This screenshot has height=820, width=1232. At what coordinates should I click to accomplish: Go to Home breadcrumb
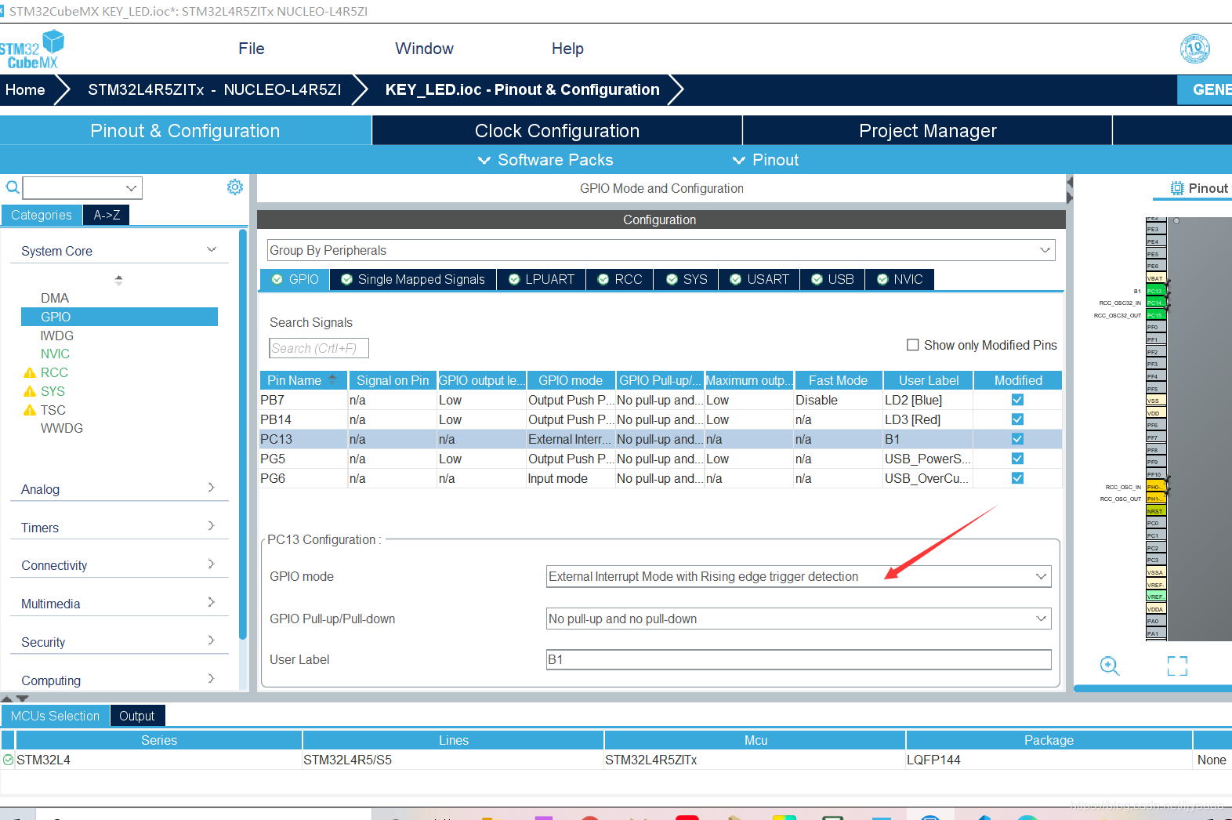[x=25, y=89]
